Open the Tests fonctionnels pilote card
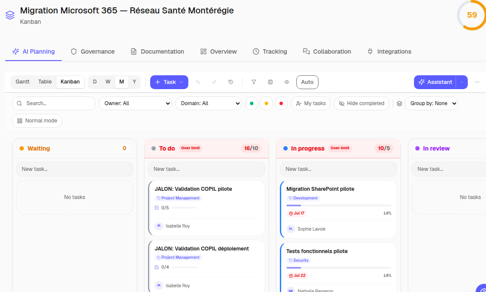Image resolution: width=486 pixels, height=292 pixels. point(338,268)
